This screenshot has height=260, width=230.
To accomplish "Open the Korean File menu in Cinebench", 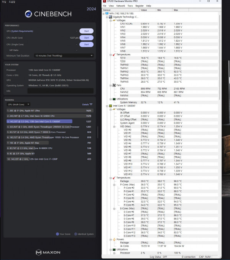I will pyautogui.click(x=4, y=2).
